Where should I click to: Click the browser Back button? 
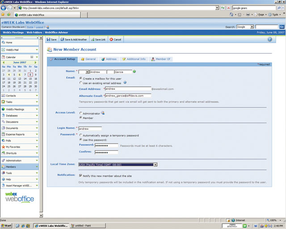coord(4,8)
